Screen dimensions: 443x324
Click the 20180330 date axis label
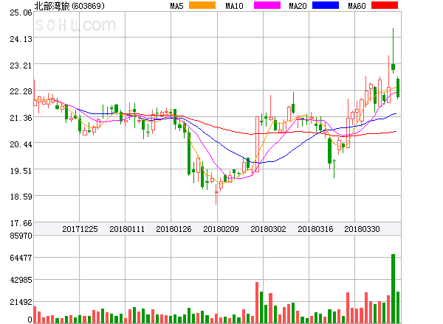click(x=362, y=229)
